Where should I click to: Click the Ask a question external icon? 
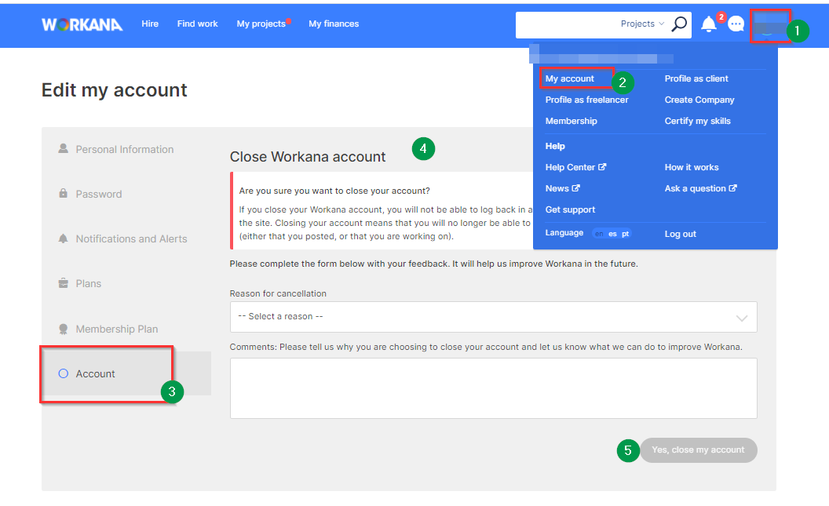pyautogui.click(x=732, y=188)
